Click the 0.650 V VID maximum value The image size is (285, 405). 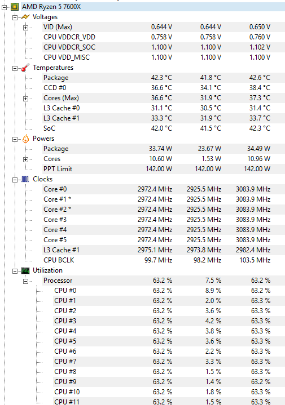pos(260,27)
